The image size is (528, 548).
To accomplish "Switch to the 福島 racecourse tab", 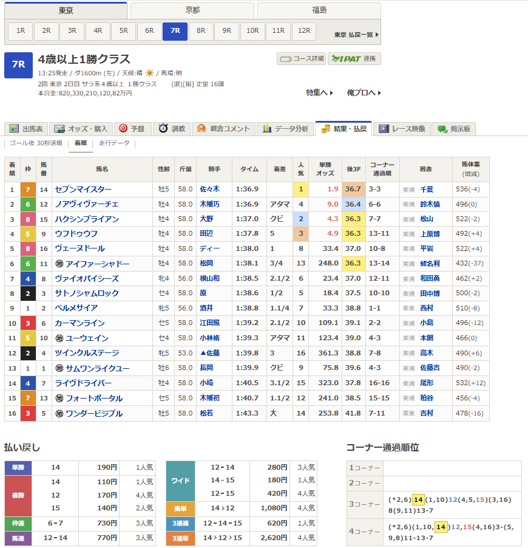I will (319, 10).
